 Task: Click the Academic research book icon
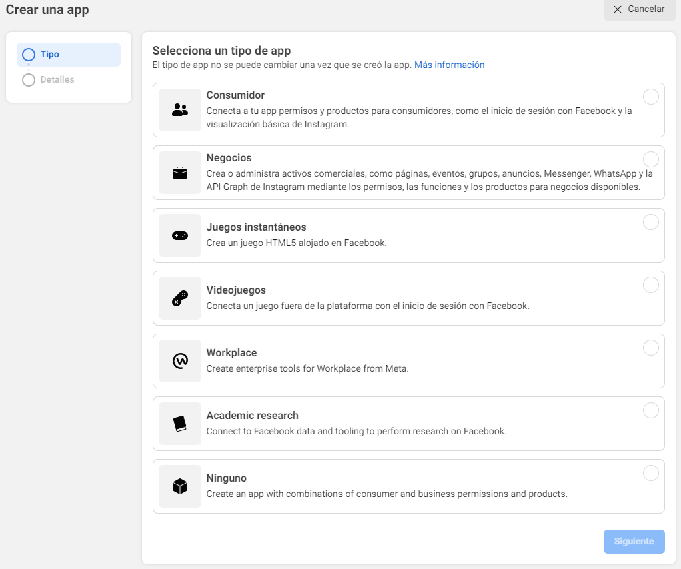[x=180, y=424]
